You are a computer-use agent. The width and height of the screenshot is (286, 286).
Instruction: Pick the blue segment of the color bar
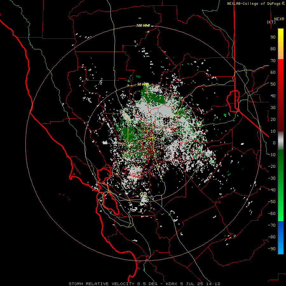pos(281,238)
